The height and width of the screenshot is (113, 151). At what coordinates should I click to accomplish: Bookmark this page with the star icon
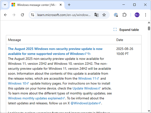[x=104, y=15]
